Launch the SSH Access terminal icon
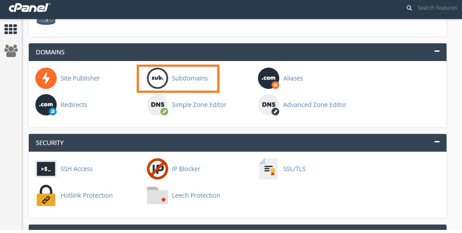Image resolution: width=462 pixels, height=233 pixels. 46,169
